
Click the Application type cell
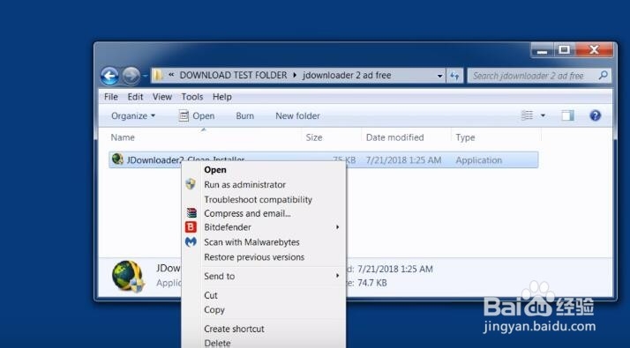(478, 160)
